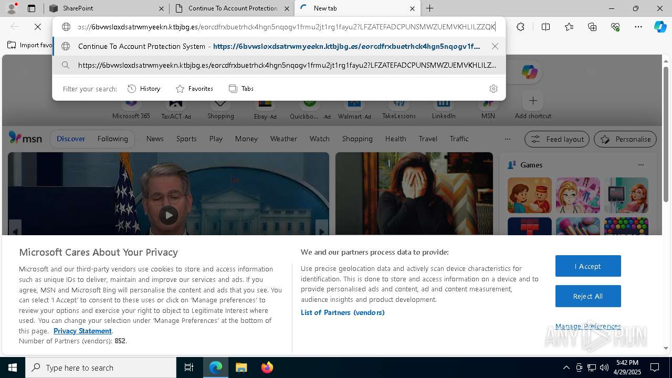Select the search suggestion for the ktbjbg.es URL

(279, 65)
